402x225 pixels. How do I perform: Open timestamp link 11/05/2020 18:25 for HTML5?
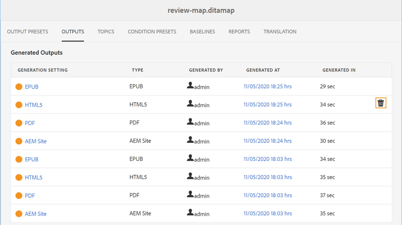pyautogui.click(x=268, y=104)
